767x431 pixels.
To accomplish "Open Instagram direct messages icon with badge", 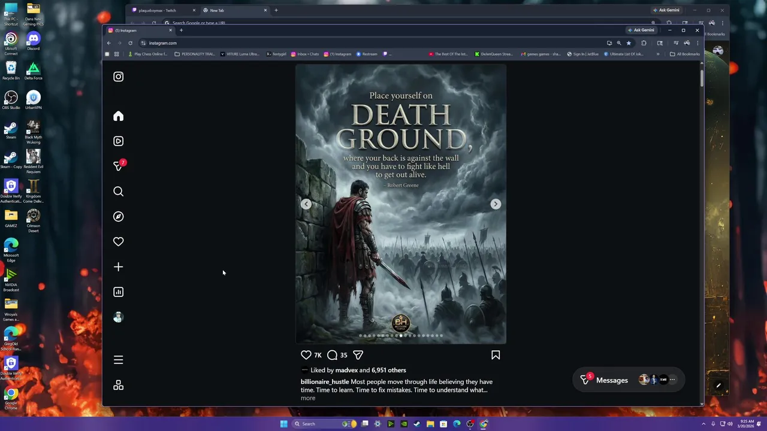I will 119,166.
